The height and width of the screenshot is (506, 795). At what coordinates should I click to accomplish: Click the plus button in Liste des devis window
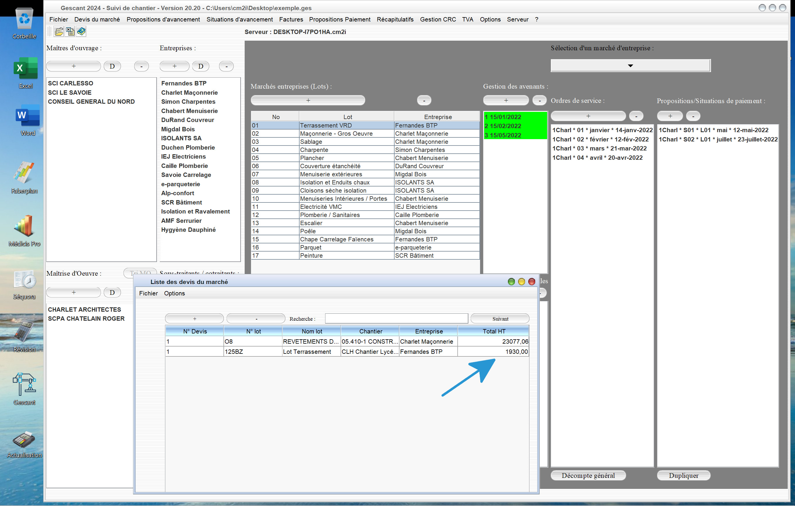(194, 319)
